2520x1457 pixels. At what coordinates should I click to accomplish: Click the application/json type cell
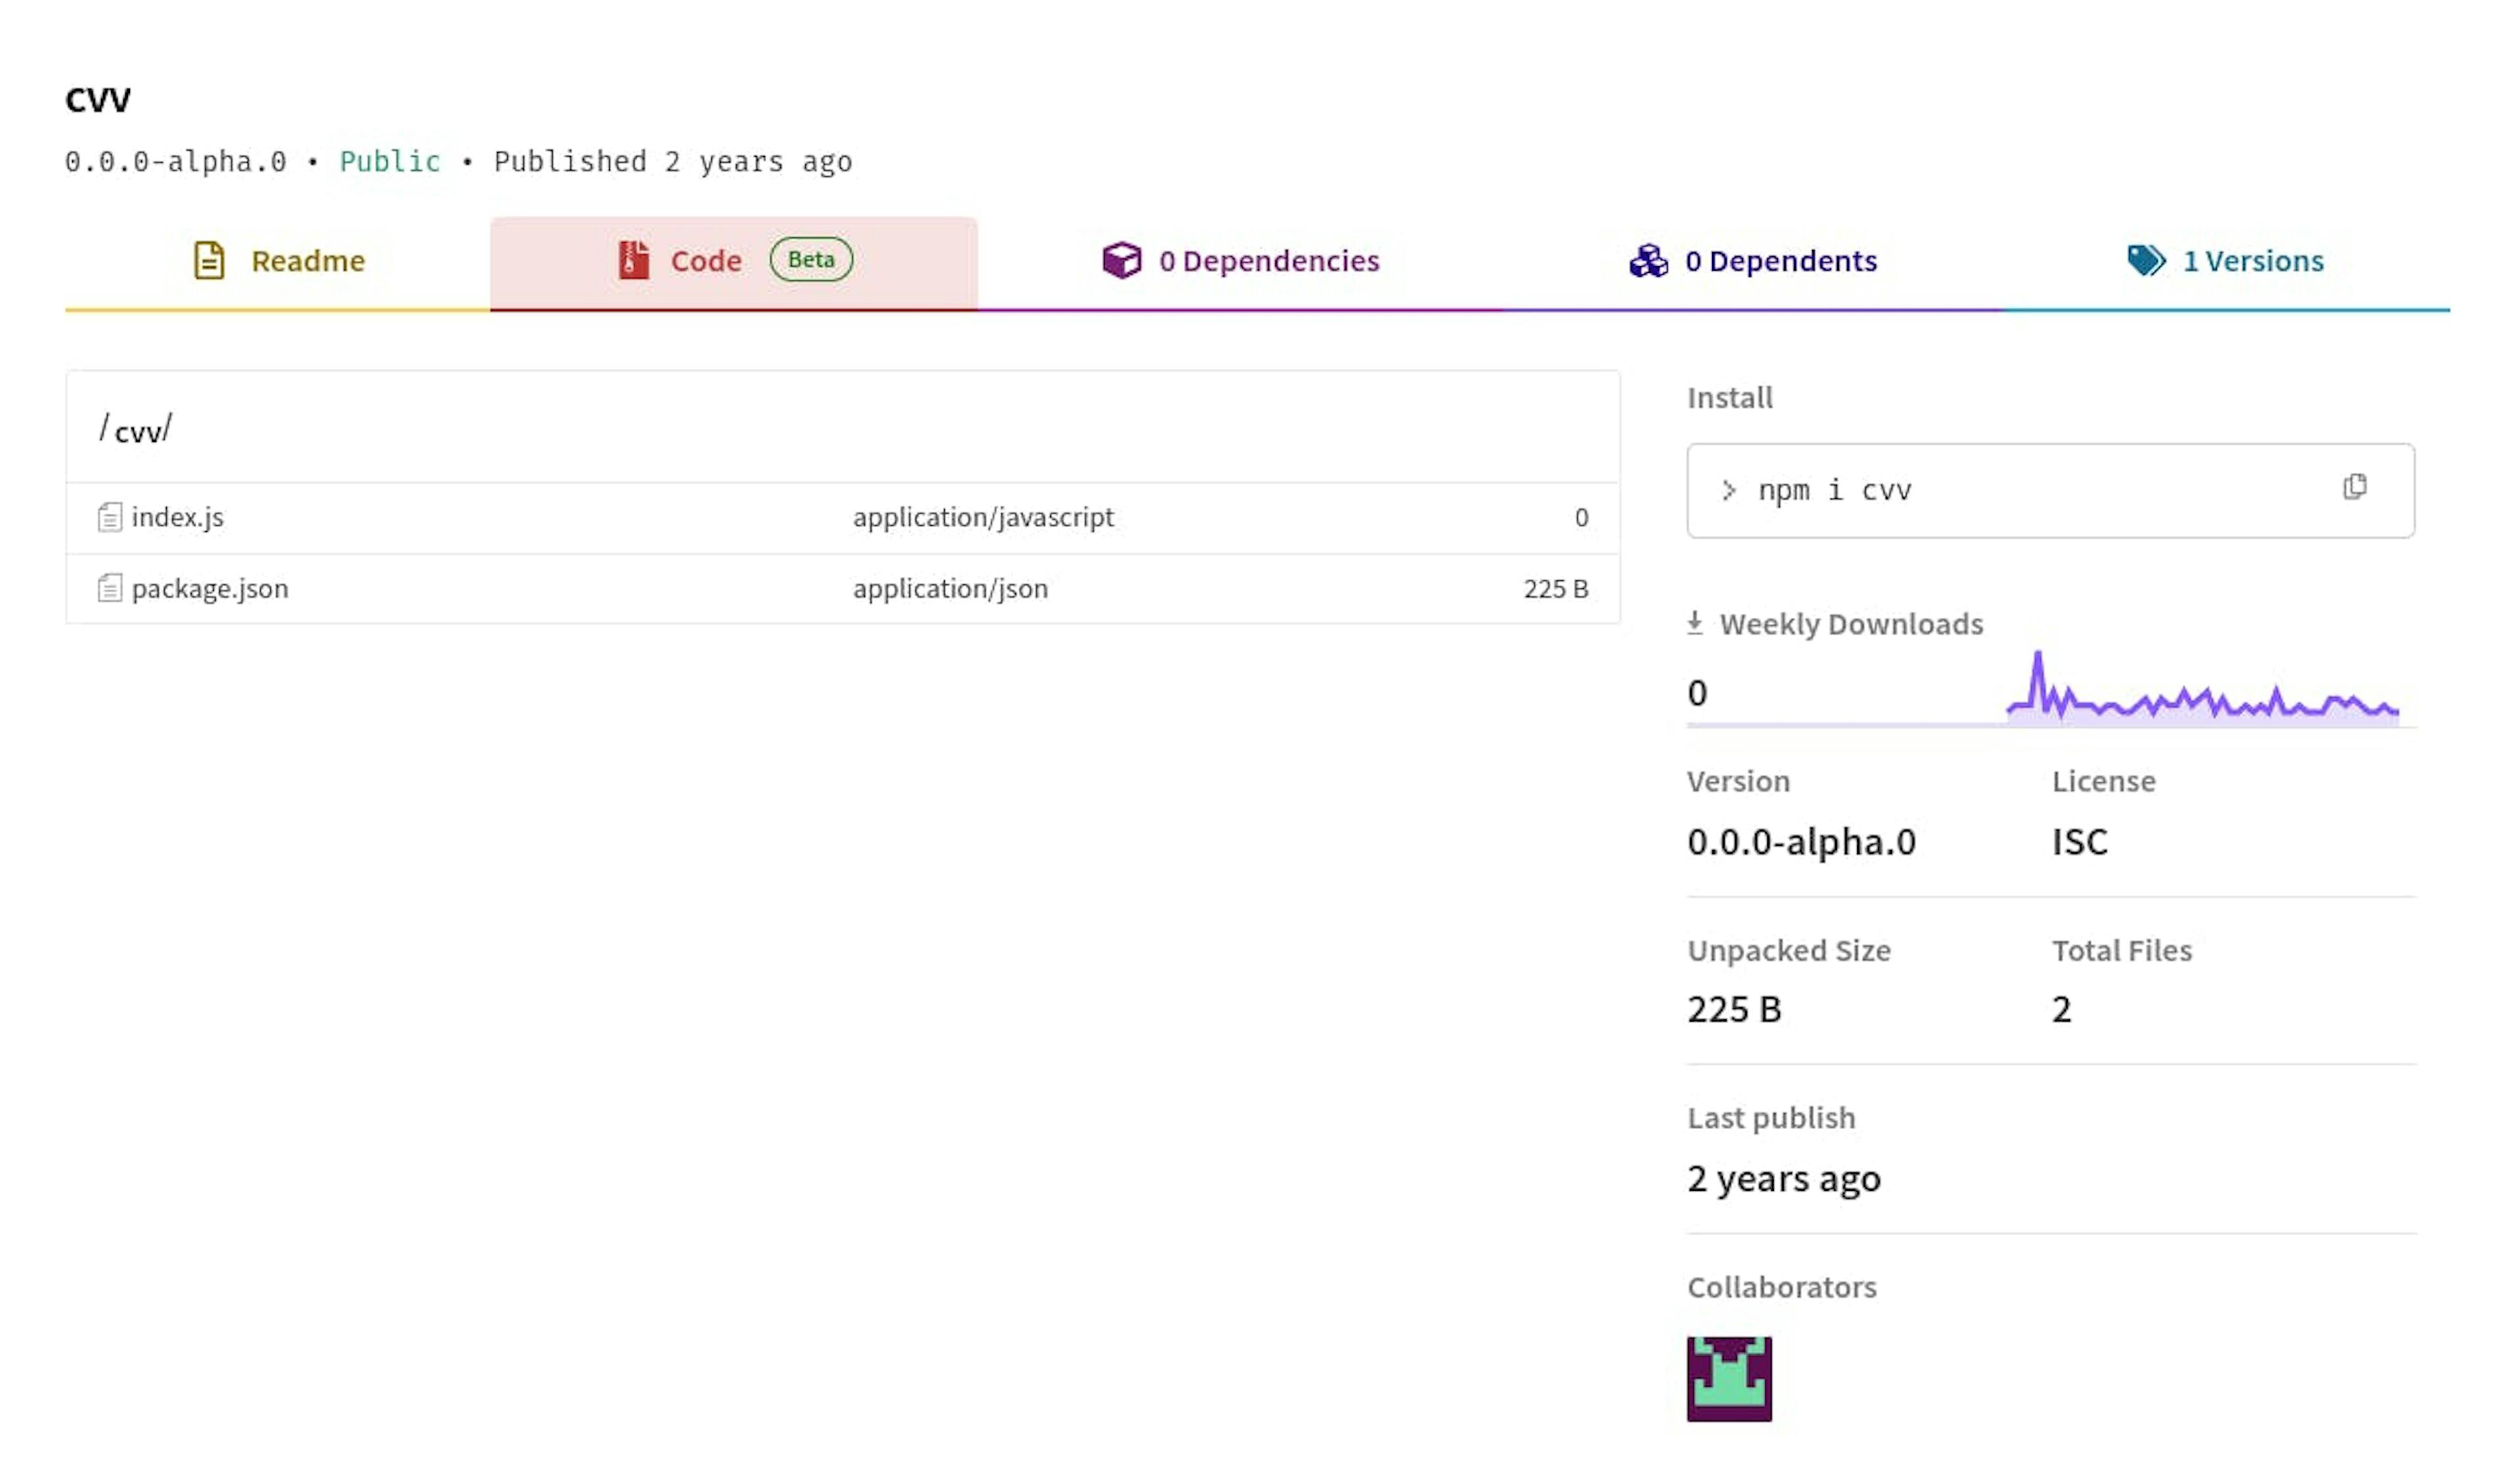click(950, 589)
